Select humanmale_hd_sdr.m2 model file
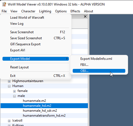 [40, 111]
